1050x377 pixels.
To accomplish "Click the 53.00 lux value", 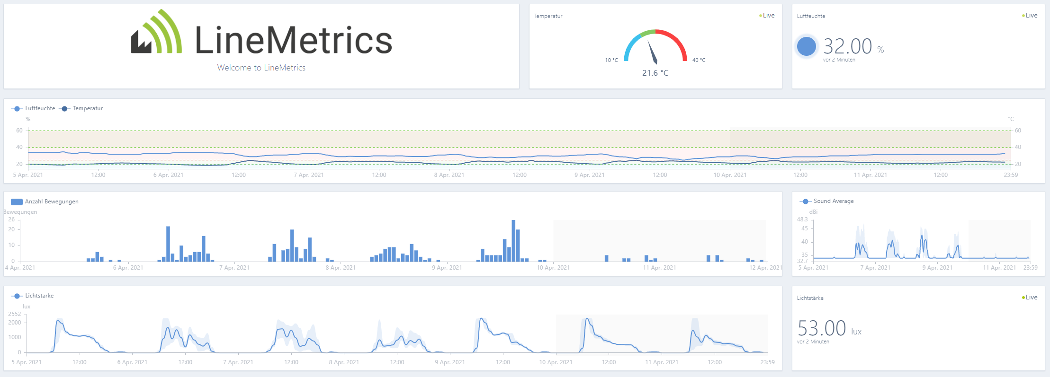I will pyautogui.click(x=829, y=328).
